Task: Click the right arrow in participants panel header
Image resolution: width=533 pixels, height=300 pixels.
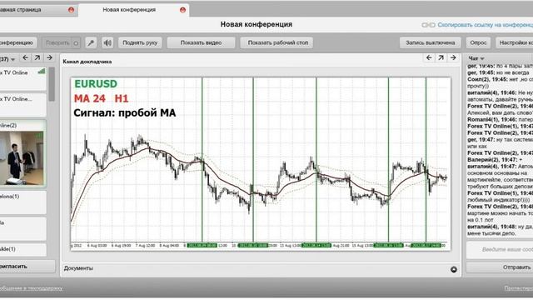Action: [50, 58]
